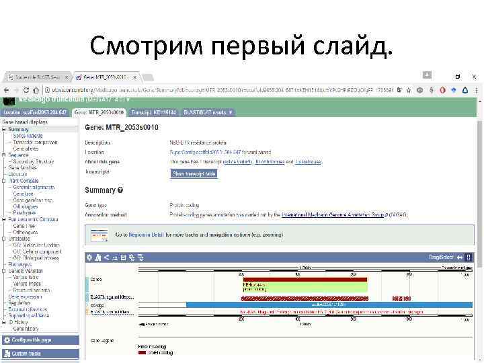Click the add custom track icon
484x363 pixels.
point(98,257)
